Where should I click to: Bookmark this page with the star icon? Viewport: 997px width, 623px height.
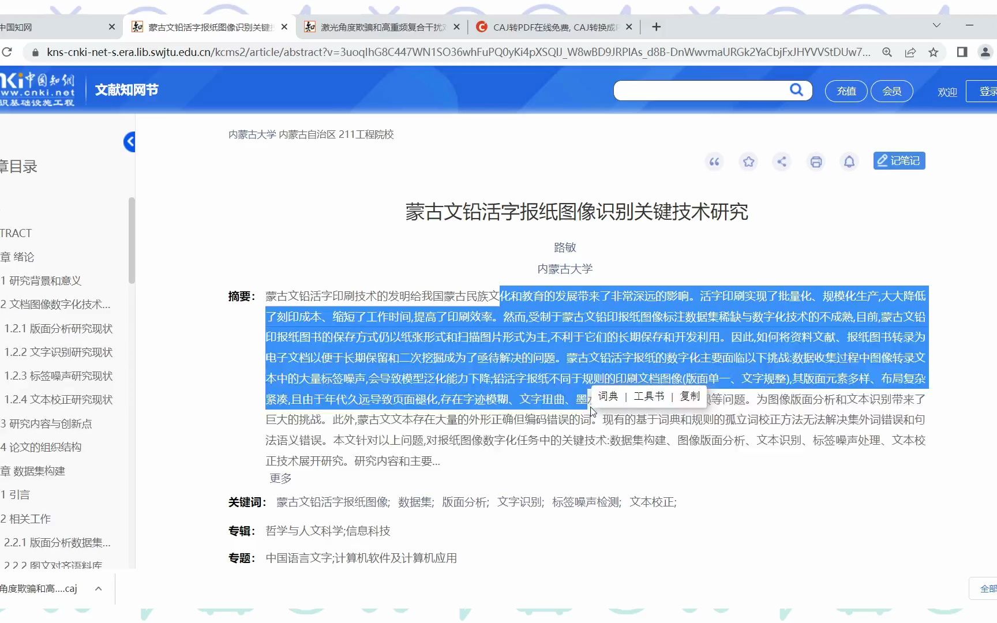pyautogui.click(x=934, y=52)
